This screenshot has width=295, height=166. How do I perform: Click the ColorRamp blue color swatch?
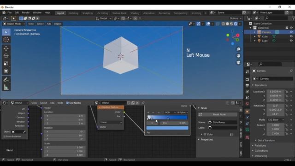pos(167,128)
